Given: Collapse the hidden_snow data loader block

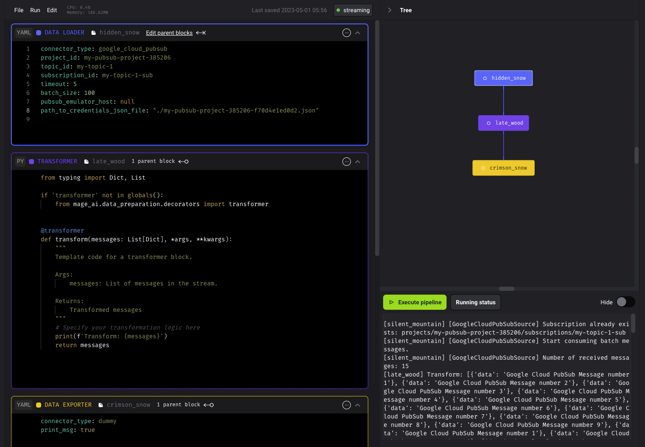Looking at the screenshot, I should 358,33.
